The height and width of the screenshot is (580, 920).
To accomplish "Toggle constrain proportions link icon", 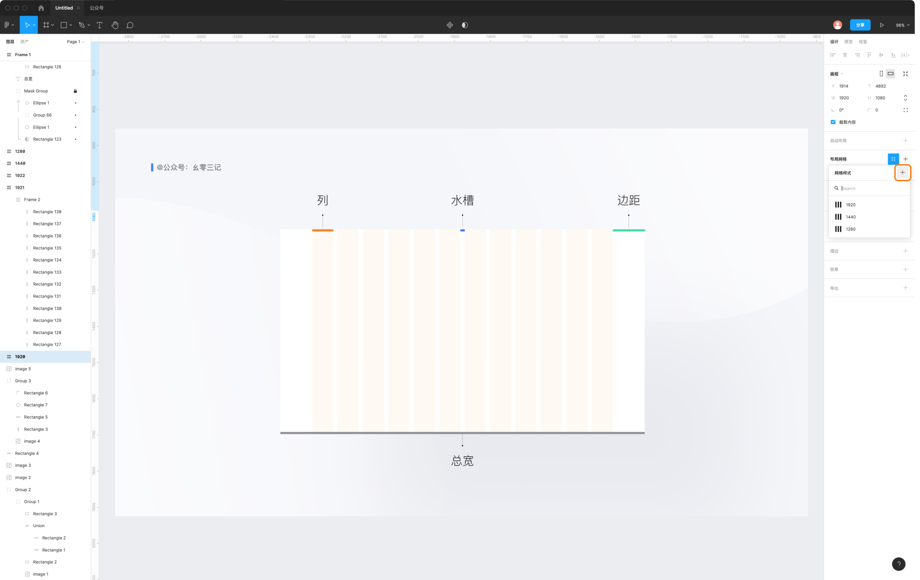I will [x=905, y=98].
